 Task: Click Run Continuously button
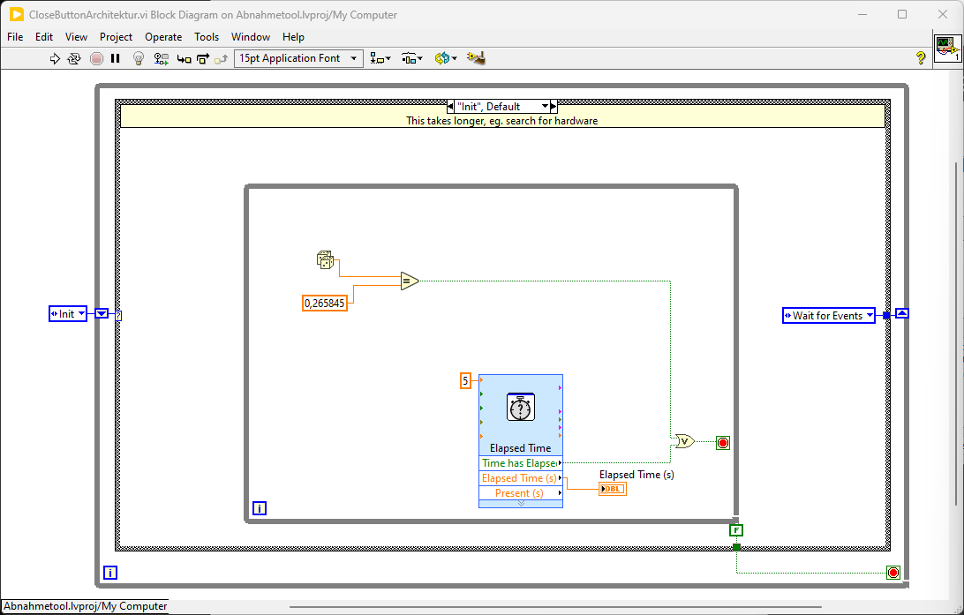[x=74, y=58]
